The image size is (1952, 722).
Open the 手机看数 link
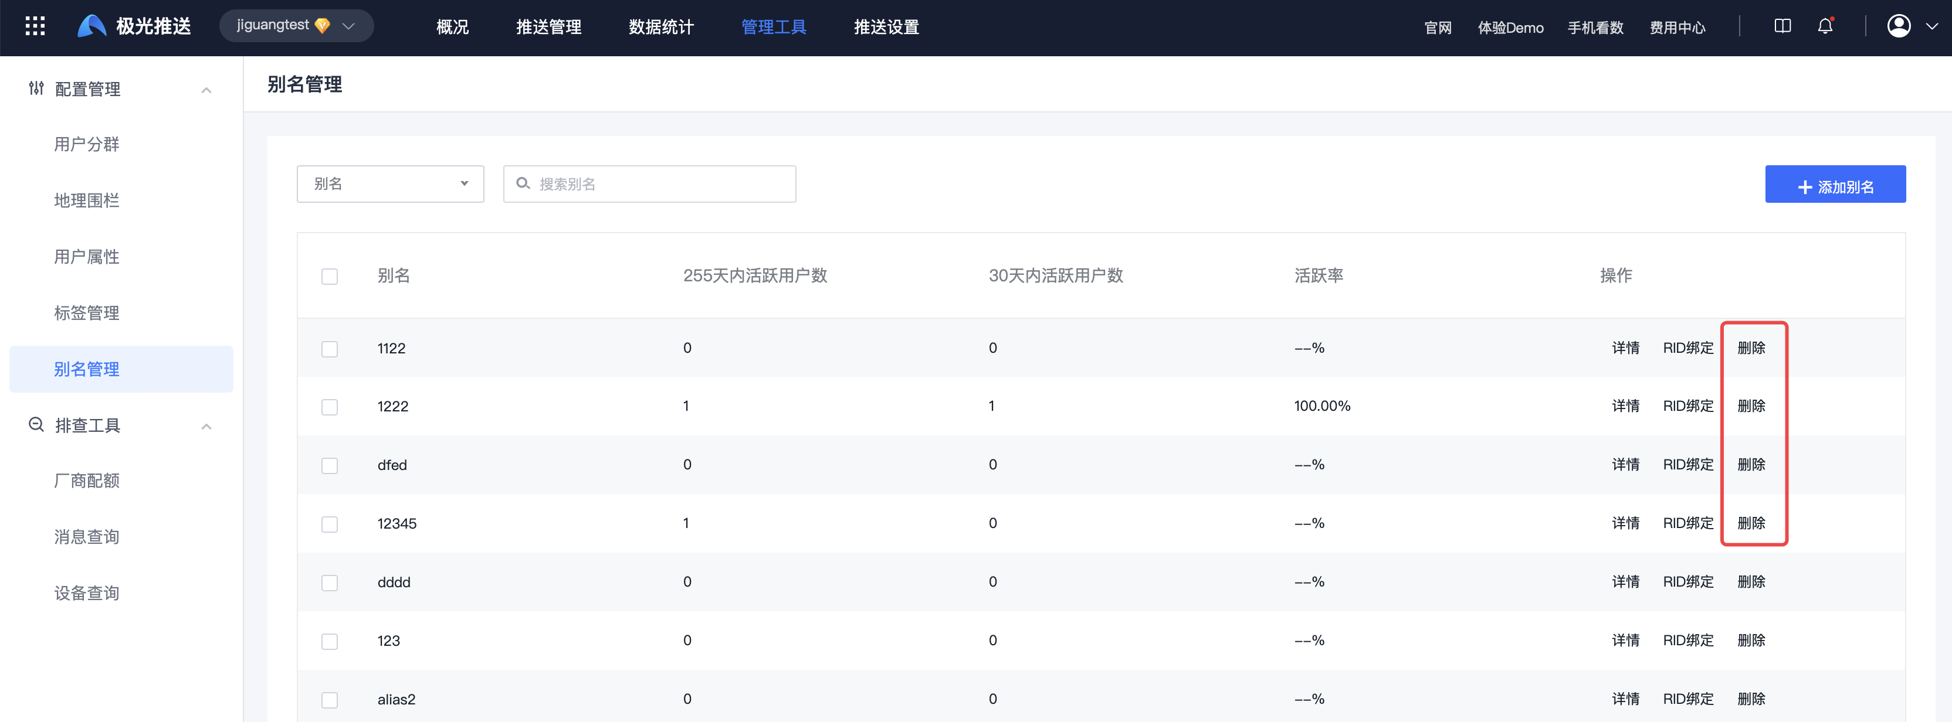coord(1595,28)
